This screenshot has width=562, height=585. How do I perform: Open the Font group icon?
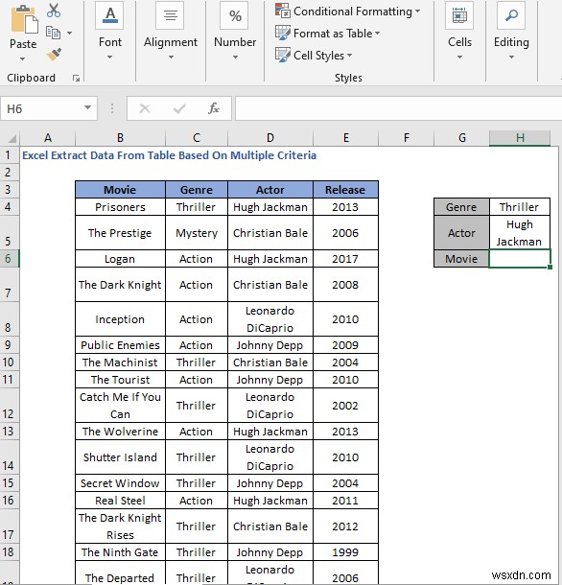[109, 15]
